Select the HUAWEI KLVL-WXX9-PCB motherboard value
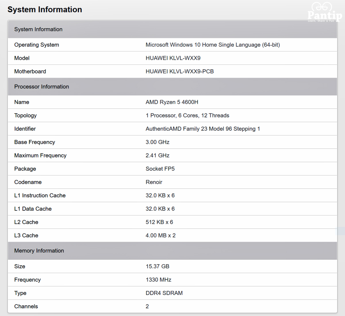 [180, 71]
